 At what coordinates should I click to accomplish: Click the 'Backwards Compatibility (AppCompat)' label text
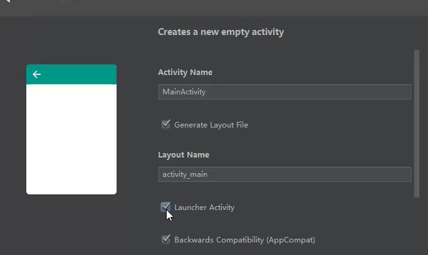(244, 240)
